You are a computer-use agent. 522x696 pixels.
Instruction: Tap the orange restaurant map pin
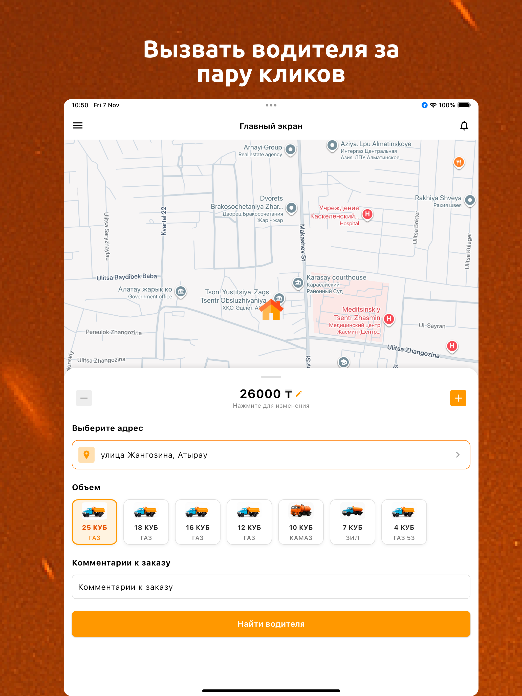(x=459, y=163)
